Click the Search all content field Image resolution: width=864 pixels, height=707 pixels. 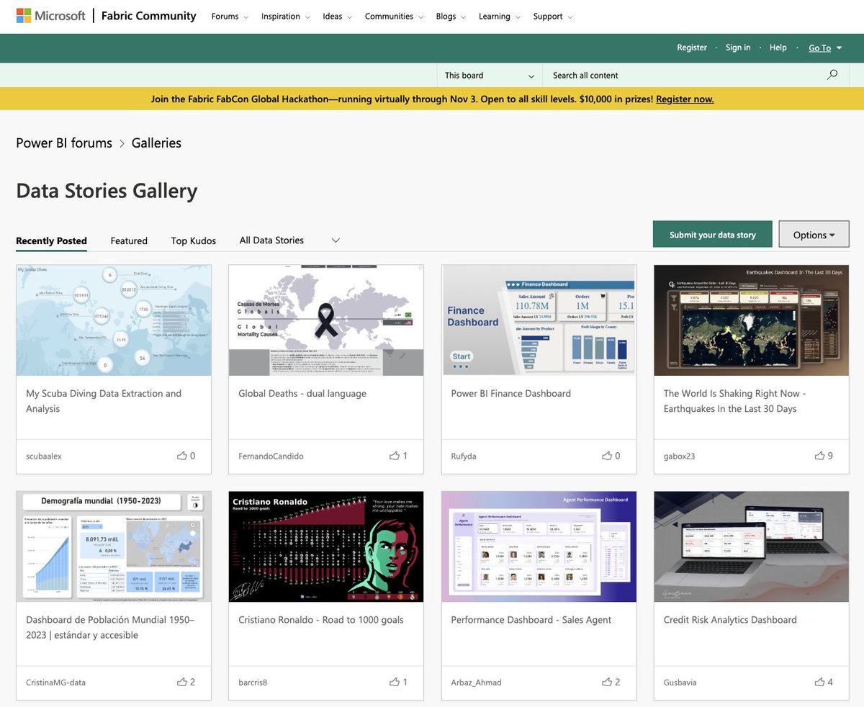click(x=684, y=75)
